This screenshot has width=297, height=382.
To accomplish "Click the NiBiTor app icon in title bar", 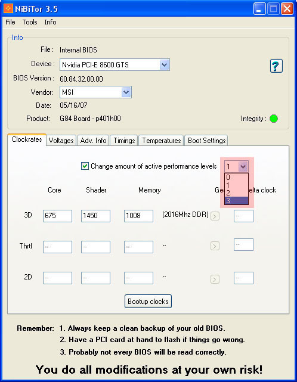I will point(8,9).
